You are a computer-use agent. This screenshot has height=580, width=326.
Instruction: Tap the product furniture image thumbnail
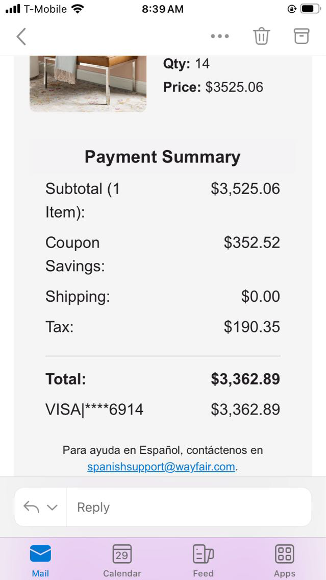[88, 83]
